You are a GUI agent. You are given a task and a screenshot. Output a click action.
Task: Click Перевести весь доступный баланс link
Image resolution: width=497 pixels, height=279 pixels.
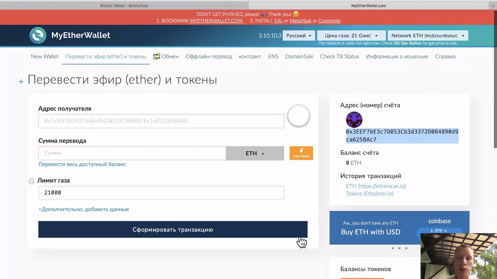pyautogui.click(x=82, y=164)
